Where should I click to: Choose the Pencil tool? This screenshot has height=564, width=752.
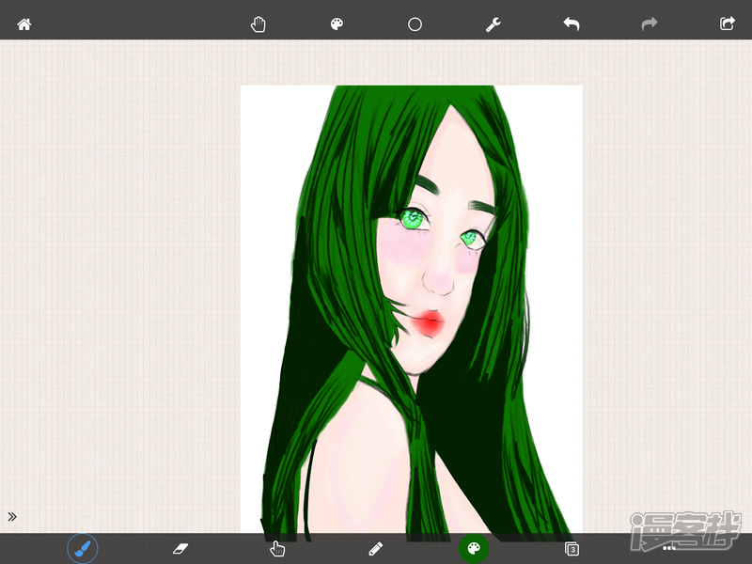[376, 548]
